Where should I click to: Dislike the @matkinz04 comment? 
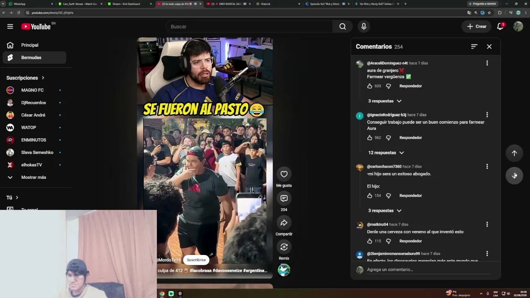click(388, 241)
